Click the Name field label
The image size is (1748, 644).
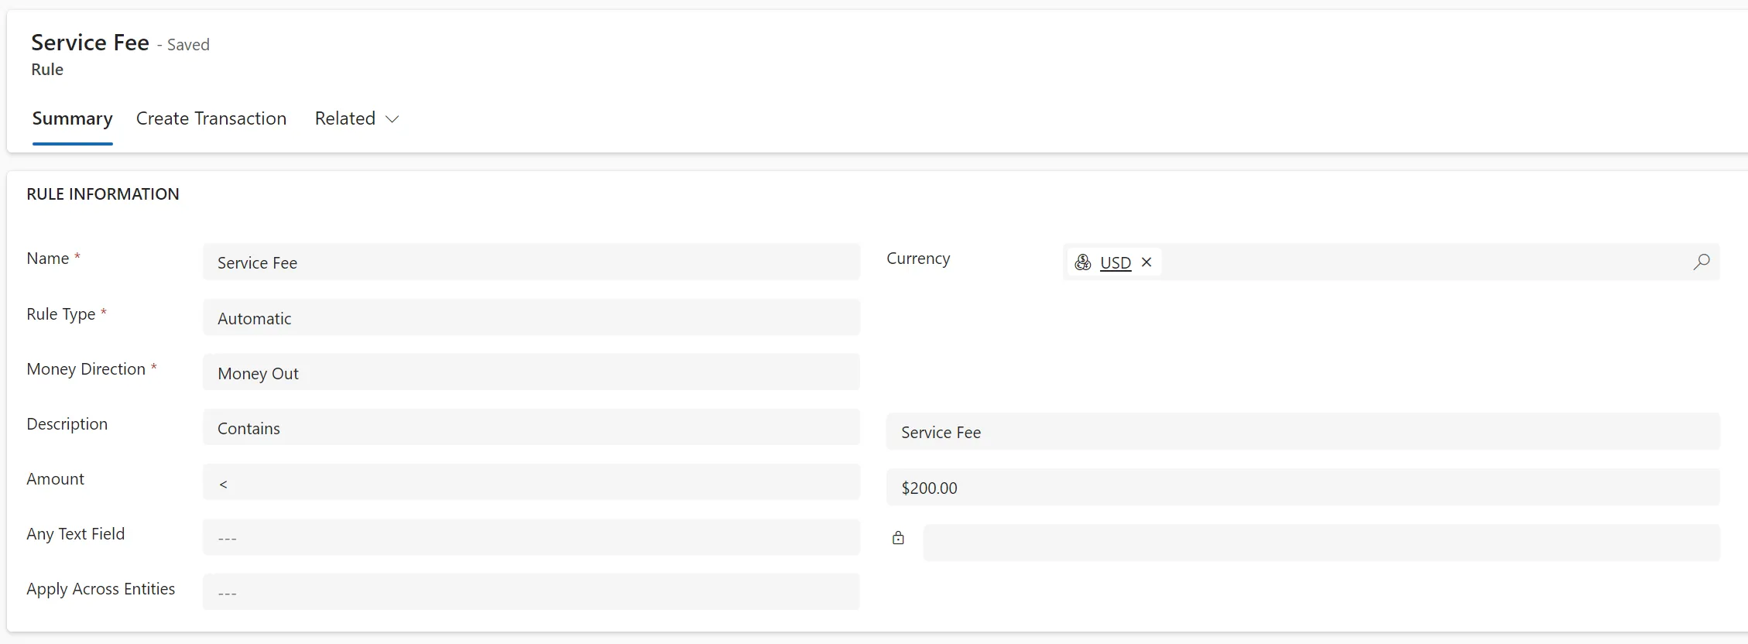pyautogui.click(x=48, y=259)
